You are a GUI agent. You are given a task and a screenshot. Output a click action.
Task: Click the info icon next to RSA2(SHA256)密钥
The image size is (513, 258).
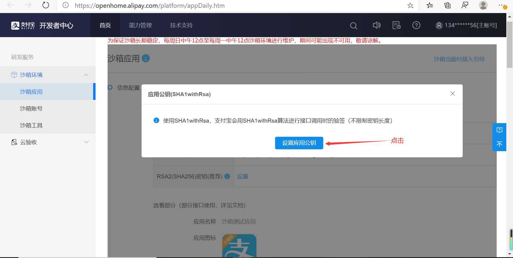(x=227, y=177)
